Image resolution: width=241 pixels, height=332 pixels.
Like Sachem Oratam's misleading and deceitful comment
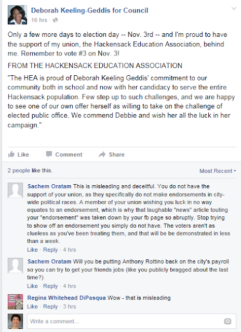click(x=32, y=250)
